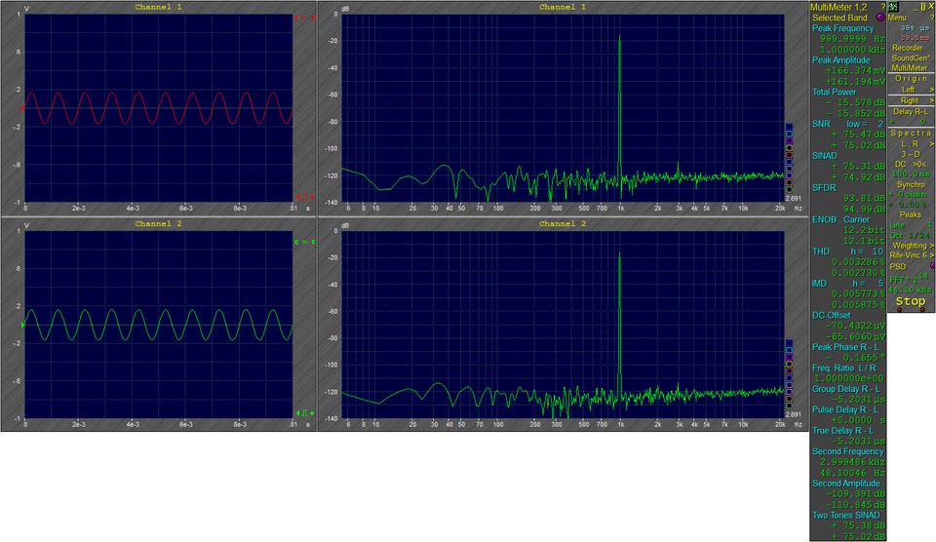
Task: Click the left red lamp under Stop
Action: (899, 310)
